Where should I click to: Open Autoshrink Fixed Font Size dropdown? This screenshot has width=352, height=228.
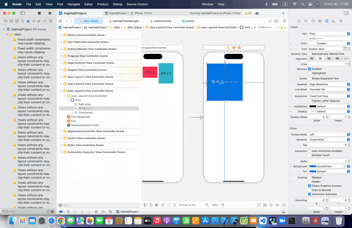(x=329, y=96)
